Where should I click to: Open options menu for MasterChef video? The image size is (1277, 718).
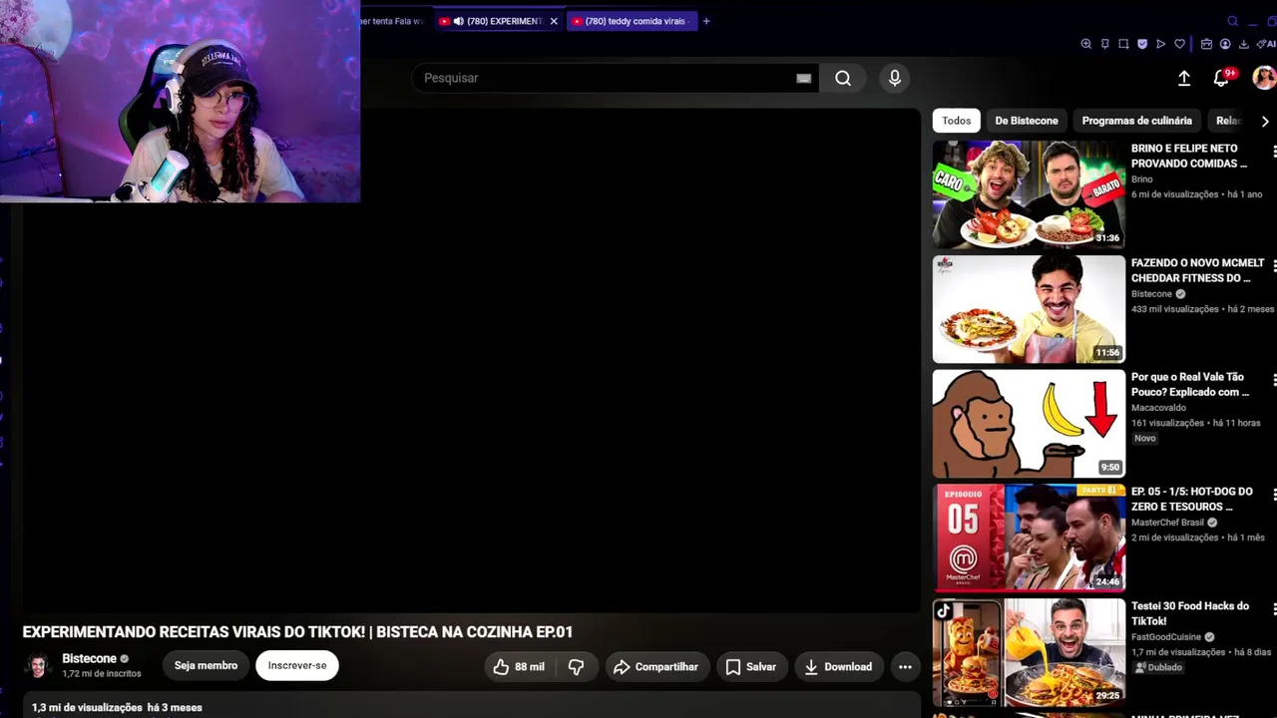tap(1274, 494)
